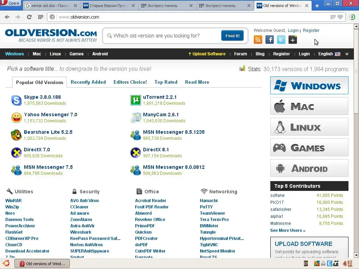
Task: Click the Find It! button
Action: (x=232, y=36)
